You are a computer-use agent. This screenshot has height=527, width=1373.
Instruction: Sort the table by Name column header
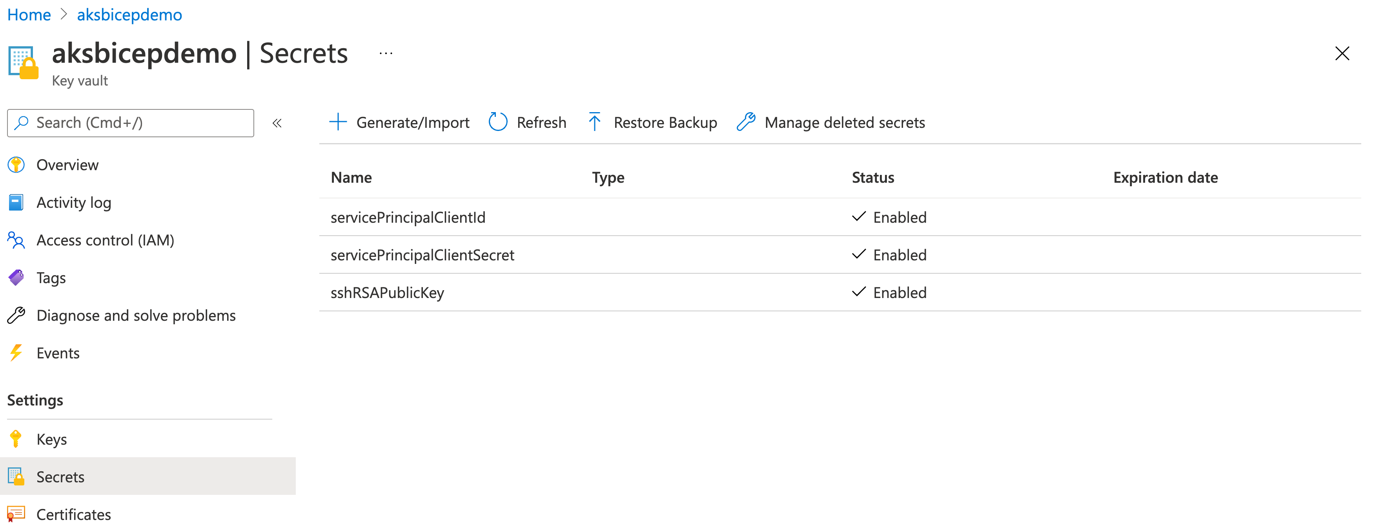pos(351,178)
